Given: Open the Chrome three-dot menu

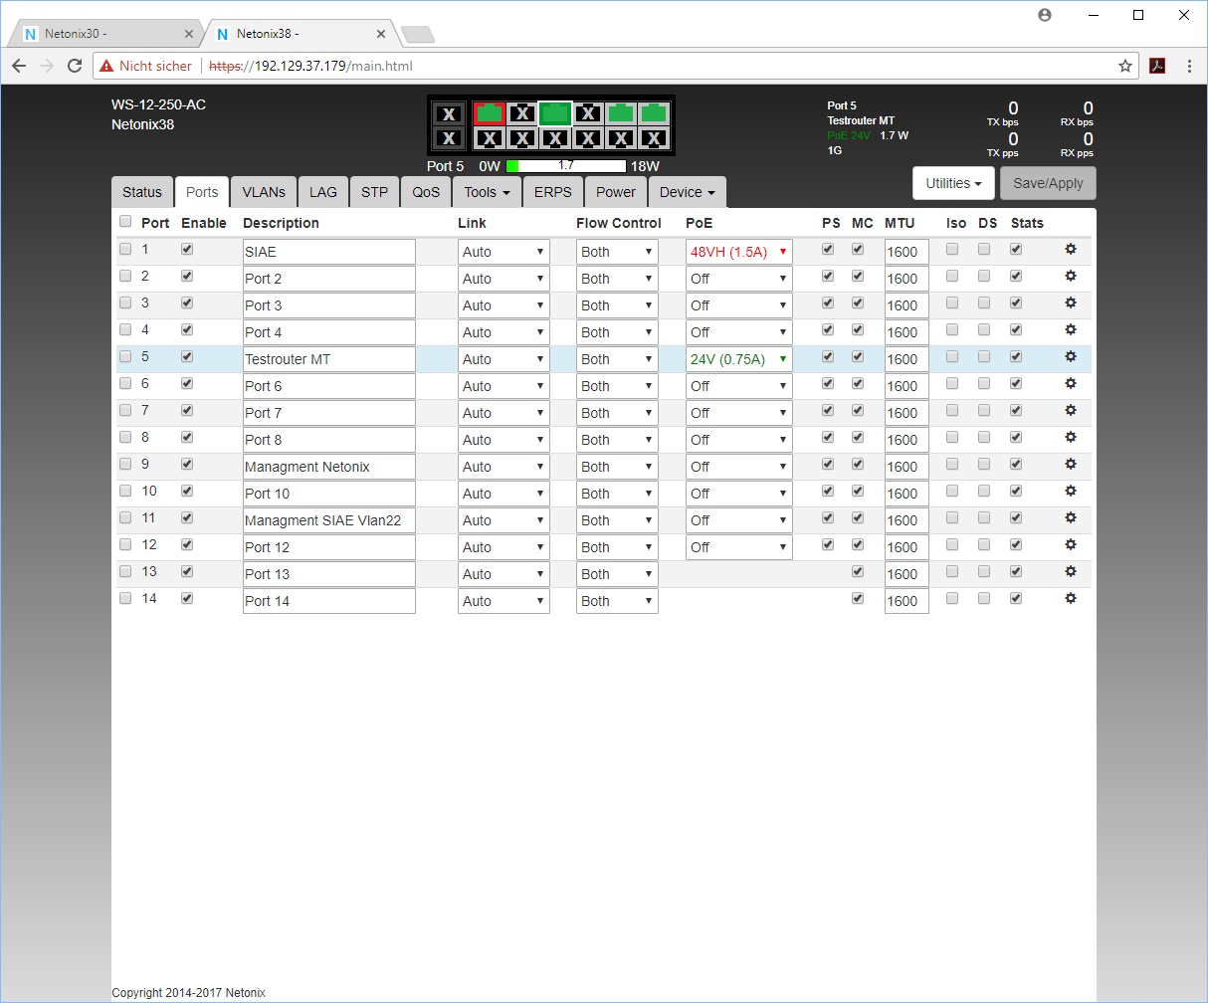Looking at the screenshot, I should click(1190, 66).
